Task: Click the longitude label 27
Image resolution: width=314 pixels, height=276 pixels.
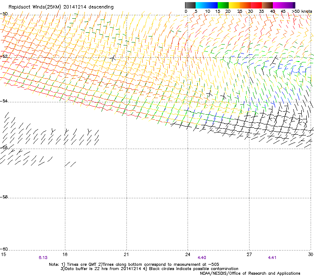Action: [x=249, y=254]
